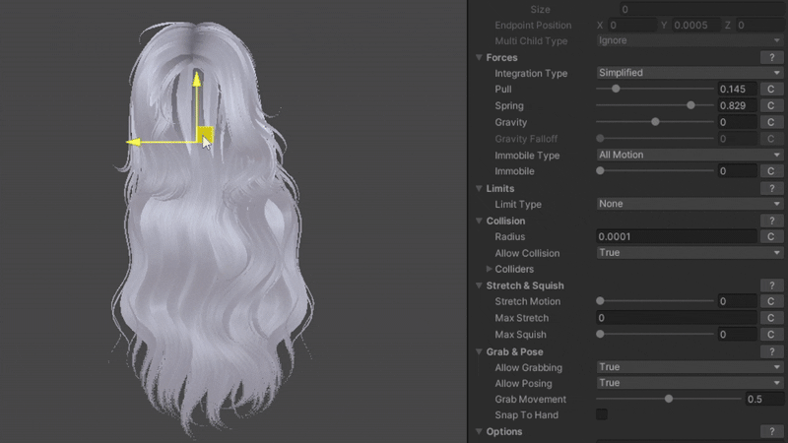
Task: Click the C curve button next to Pull
Action: point(770,90)
